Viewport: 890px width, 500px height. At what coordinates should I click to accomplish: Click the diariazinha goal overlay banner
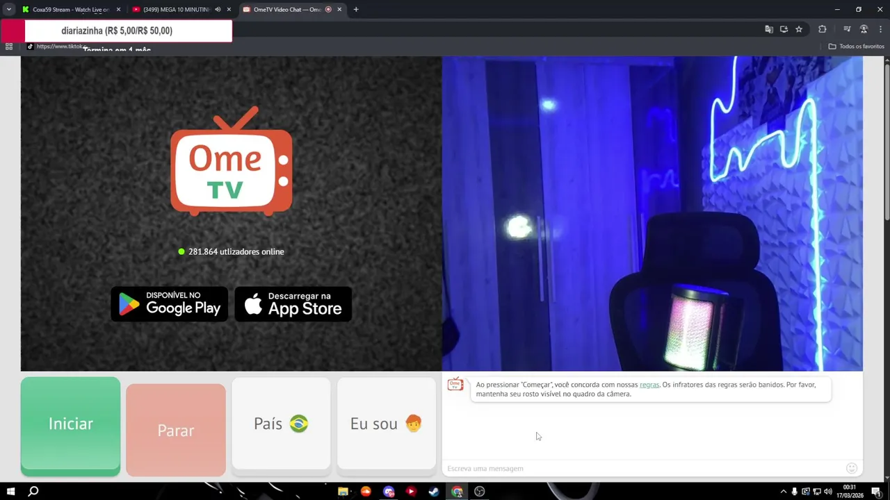tap(116, 31)
